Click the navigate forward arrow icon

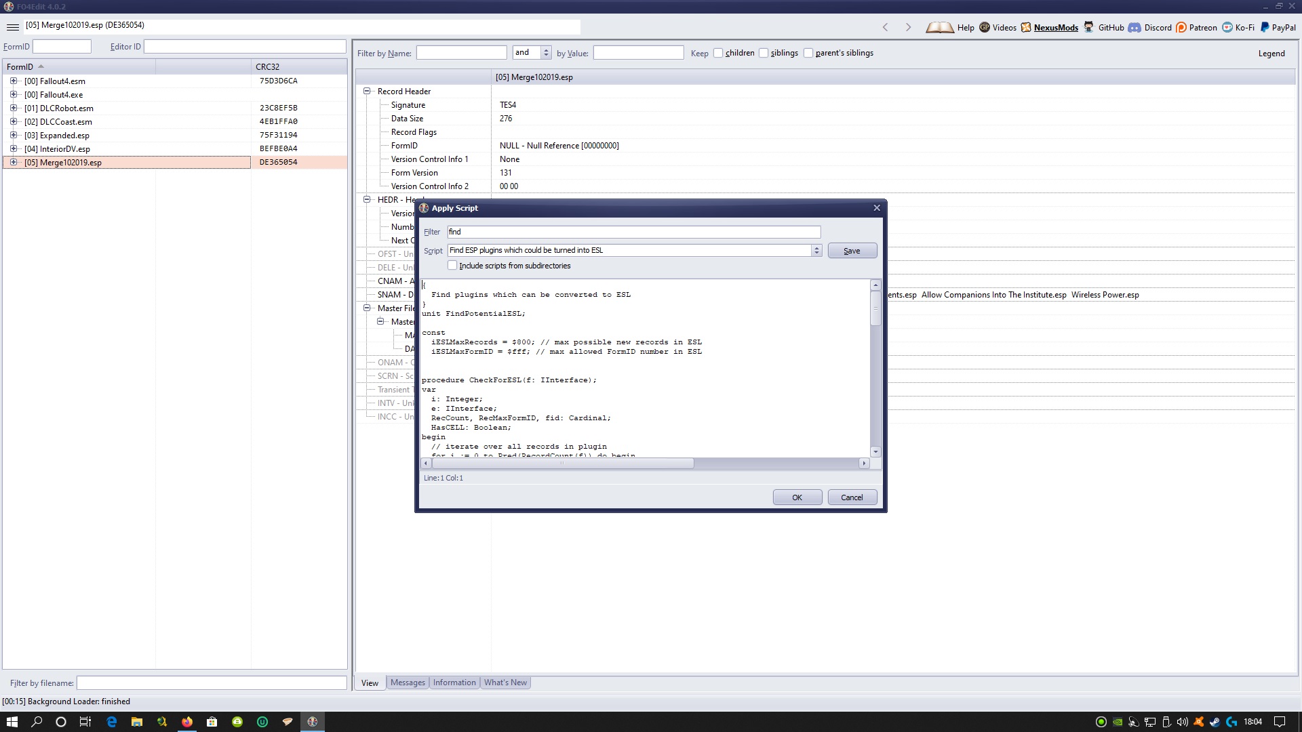tap(908, 27)
